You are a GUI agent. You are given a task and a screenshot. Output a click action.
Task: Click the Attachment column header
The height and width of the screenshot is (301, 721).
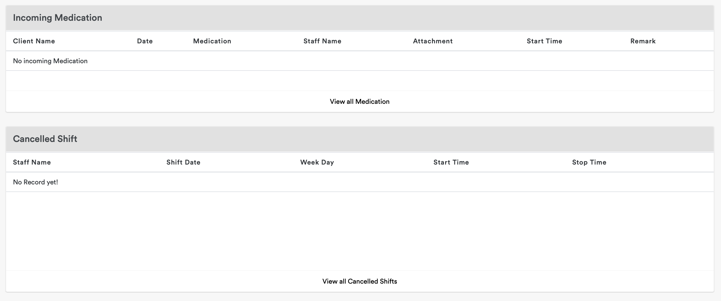click(x=433, y=41)
